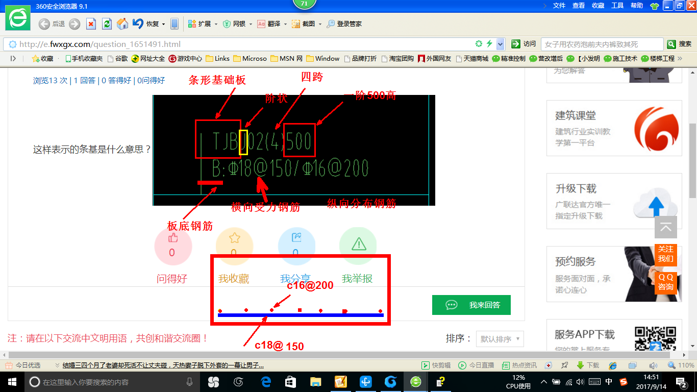
Task: Expand the 截图 dropdown arrow
Action: 320,24
